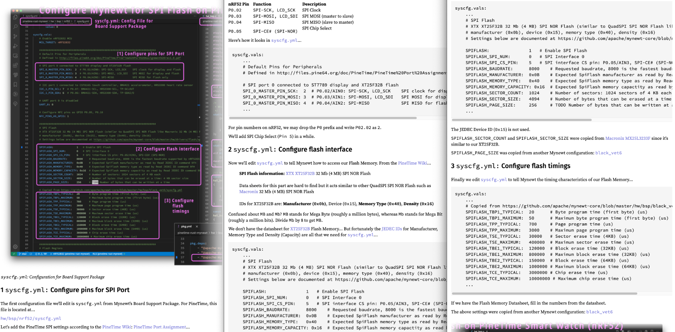Close the pkg.yml editor tab

[x=197, y=226]
